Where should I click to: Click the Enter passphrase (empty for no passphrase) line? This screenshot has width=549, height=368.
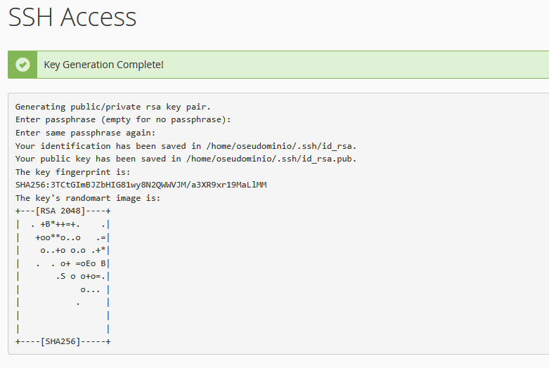coord(123,119)
